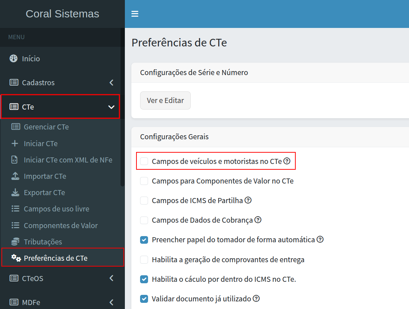Click the Coral Sistemas brand link

(62, 14)
